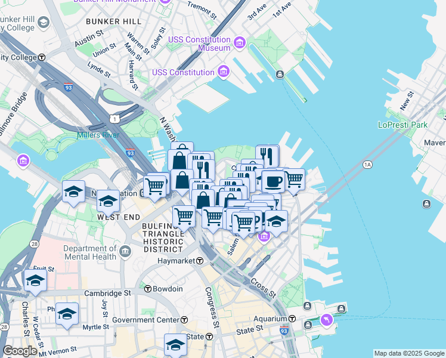Viewport: 446px width, 358px height.
Task: Click the coffee cup marker
Action: 273,182
